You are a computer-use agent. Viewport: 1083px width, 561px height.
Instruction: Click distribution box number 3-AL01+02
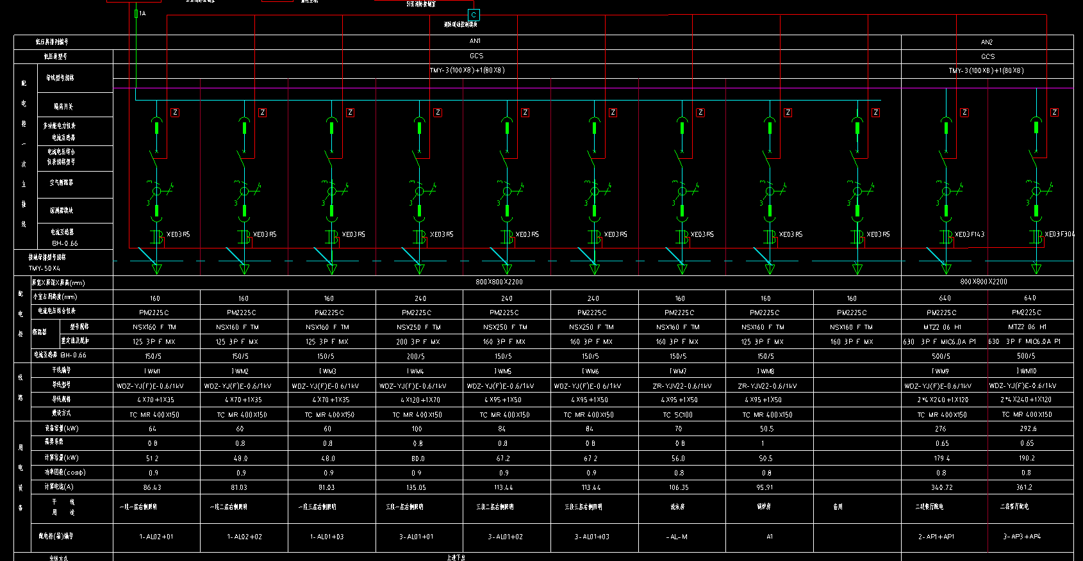point(506,537)
